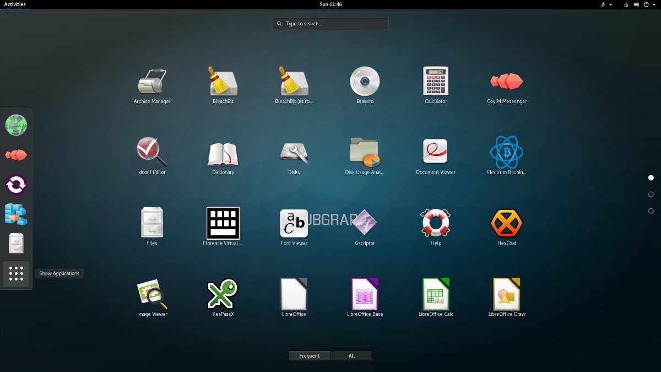Open the CoyIM icon in the dock
This screenshot has width=661, height=372.
pyautogui.click(x=16, y=155)
